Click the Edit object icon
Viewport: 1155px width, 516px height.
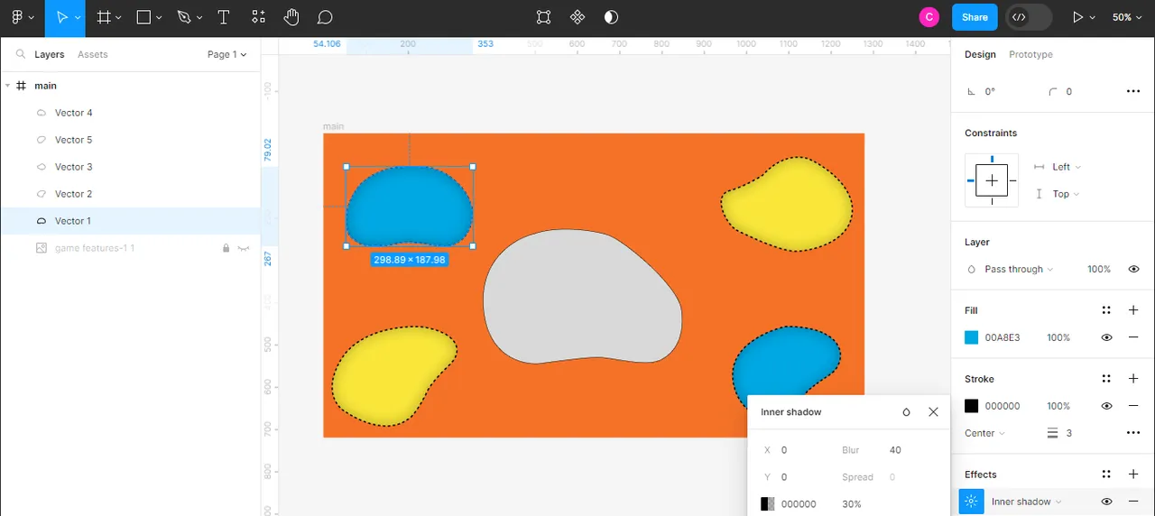[543, 17]
